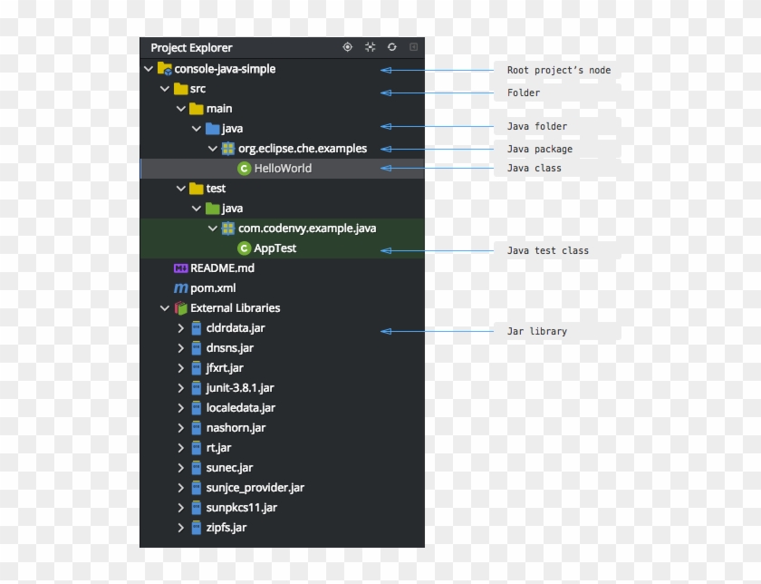
Task: Click the green java test folder icon
Action: tap(212, 209)
